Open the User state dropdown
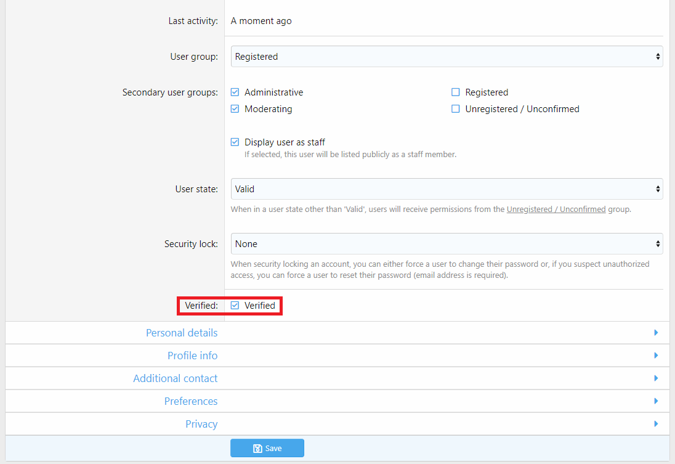Image resolution: width=675 pixels, height=464 pixels. 447,189
